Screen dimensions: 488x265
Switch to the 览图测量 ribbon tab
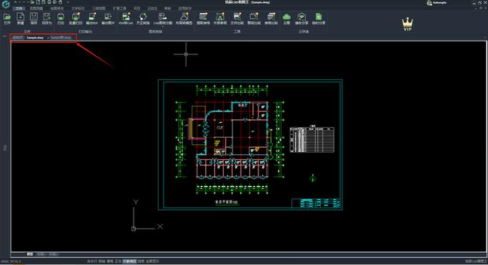click(x=36, y=9)
